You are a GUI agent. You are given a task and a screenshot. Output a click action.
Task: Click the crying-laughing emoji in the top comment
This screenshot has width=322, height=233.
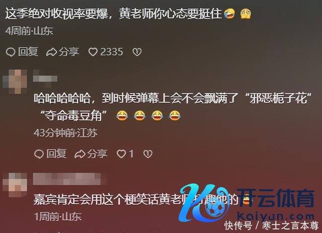point(229,14)
